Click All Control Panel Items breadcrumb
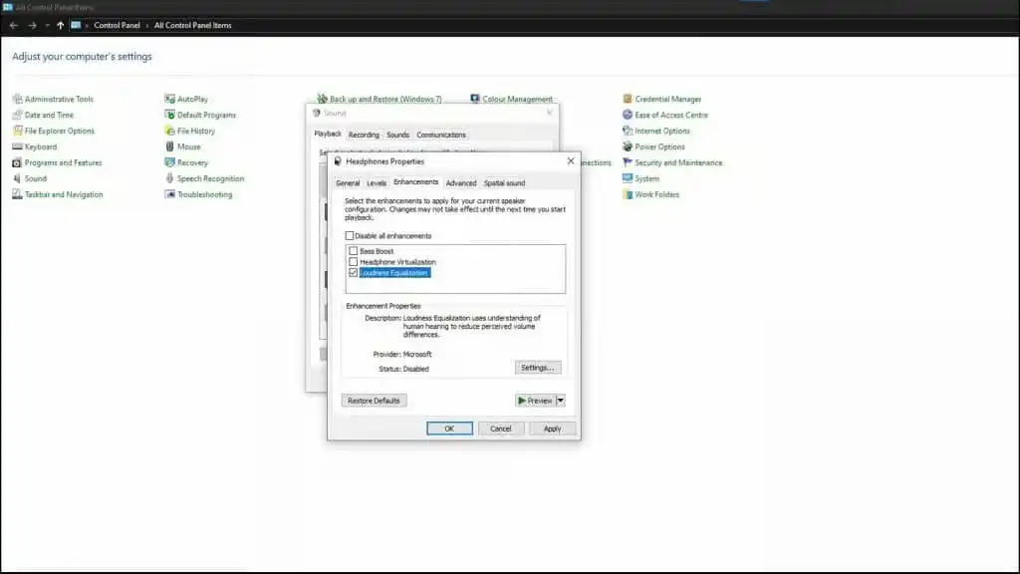This screenshot has height=574, width=1020. coord(192,25)
